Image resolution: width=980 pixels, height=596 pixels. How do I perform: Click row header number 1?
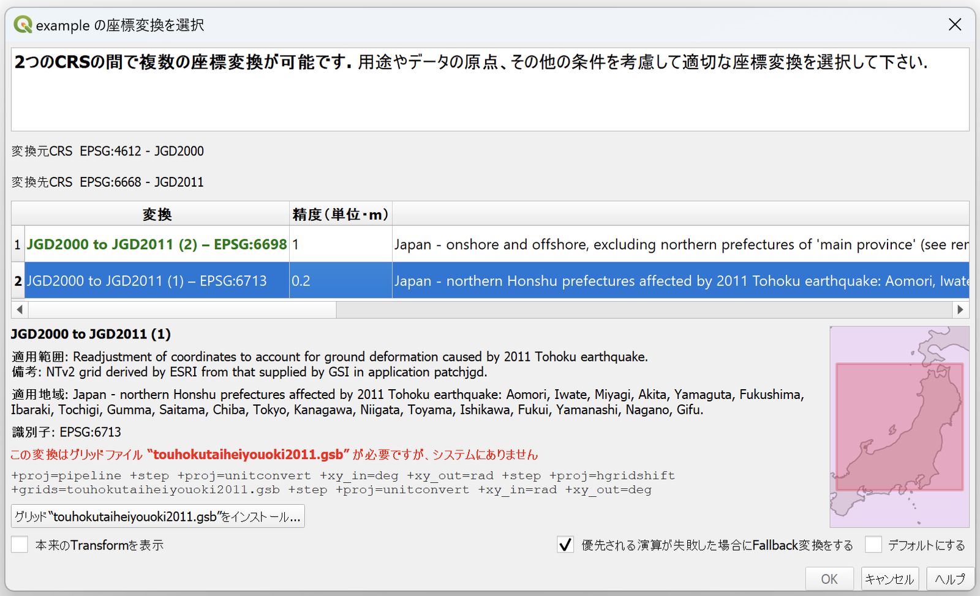(18, 244)
